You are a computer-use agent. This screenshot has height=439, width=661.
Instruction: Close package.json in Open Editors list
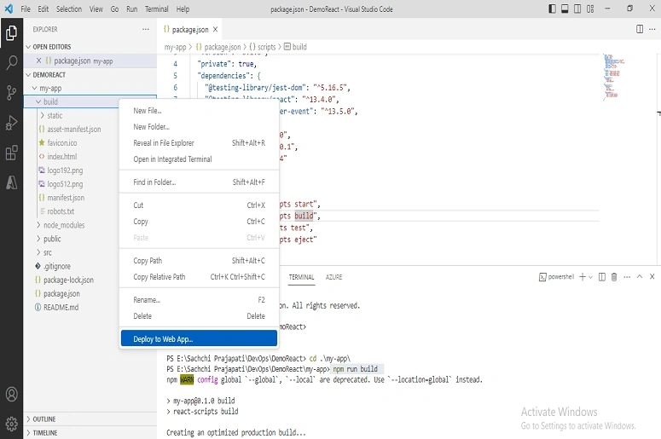(x=38, y=61)
